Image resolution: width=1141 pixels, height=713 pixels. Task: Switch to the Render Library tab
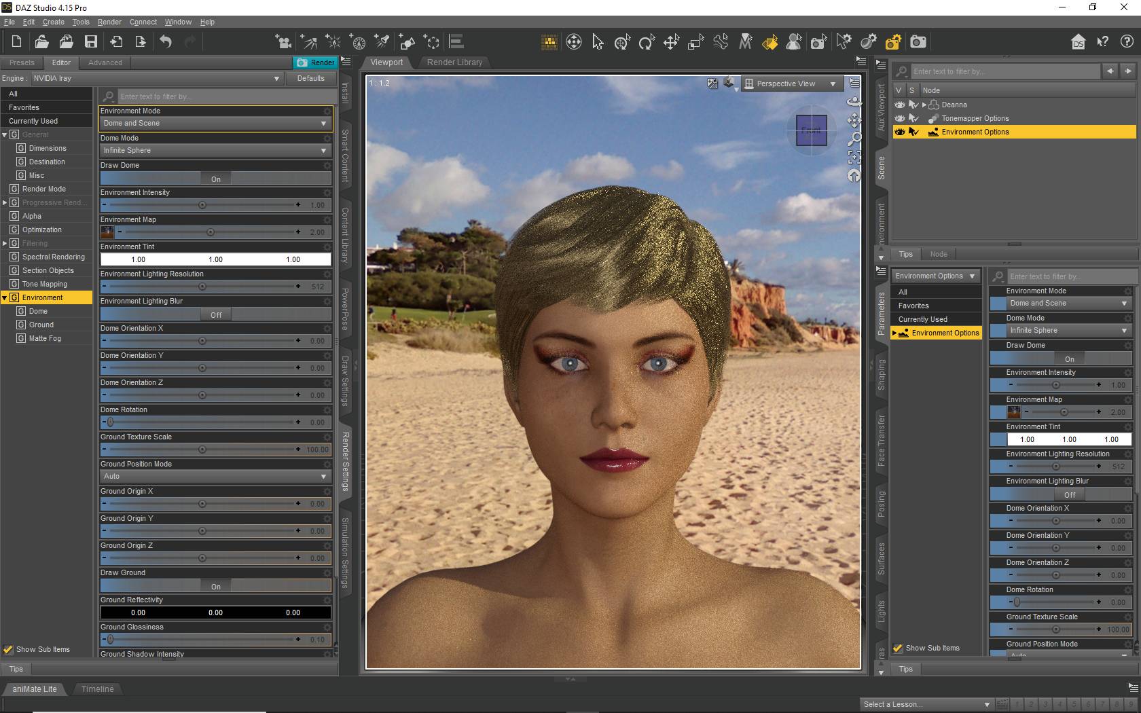(x=454, y=62)
